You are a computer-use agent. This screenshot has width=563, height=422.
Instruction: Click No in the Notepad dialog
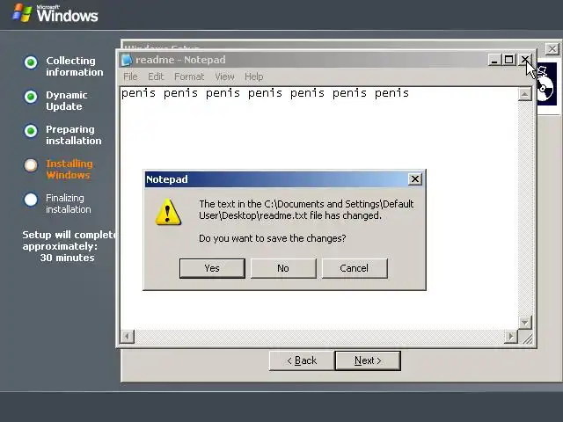(x=283, y=268)
